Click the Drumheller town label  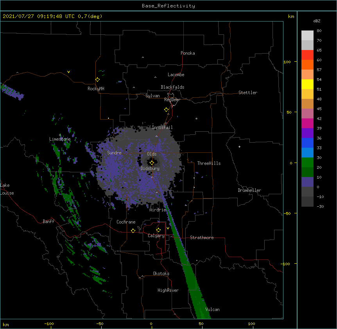click(249, 190)
